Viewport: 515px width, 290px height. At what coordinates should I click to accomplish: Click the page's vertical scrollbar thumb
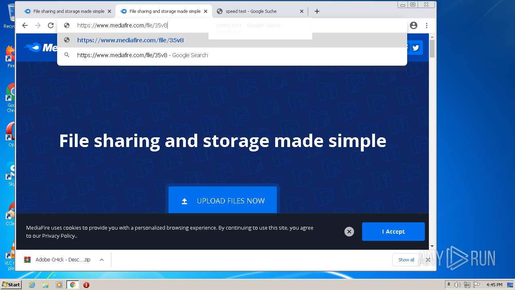pos(432,48)
